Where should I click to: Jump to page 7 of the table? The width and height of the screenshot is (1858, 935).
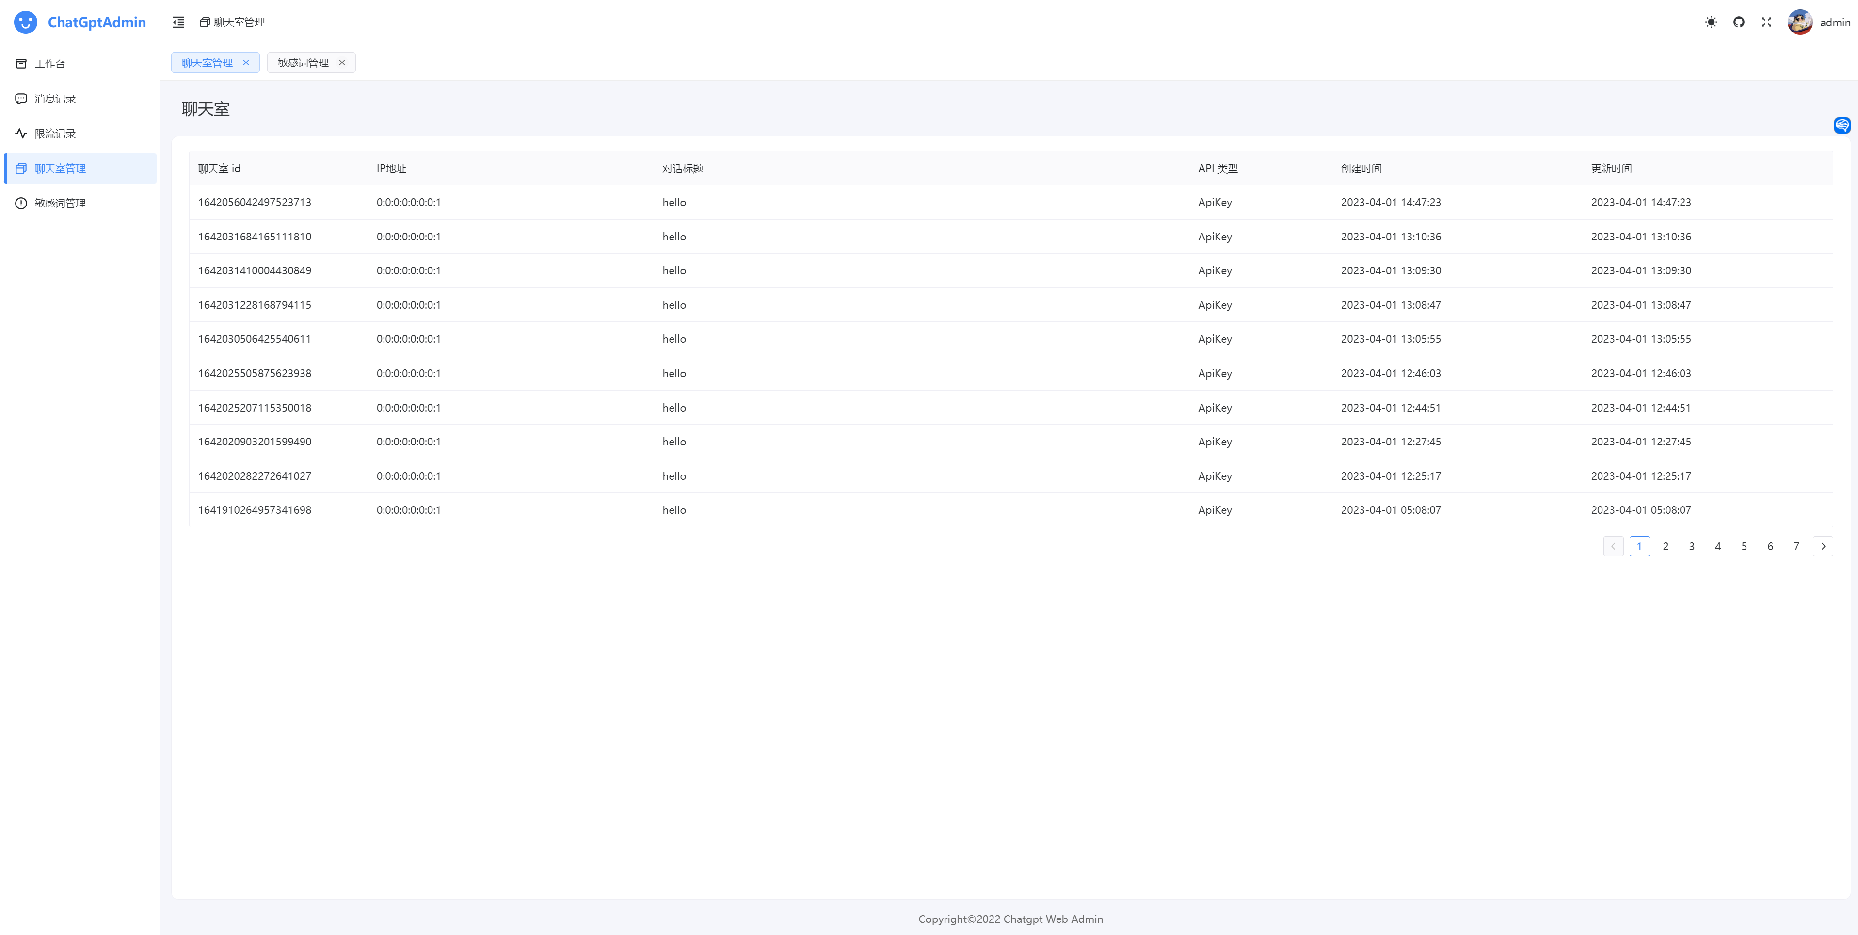point(1796,546)
